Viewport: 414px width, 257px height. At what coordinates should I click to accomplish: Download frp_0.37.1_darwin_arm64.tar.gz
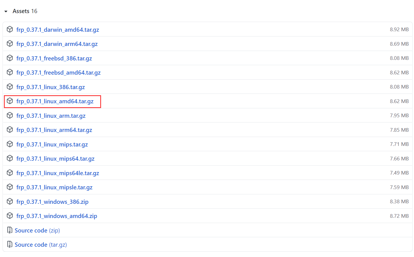click(x=57, y=44)
